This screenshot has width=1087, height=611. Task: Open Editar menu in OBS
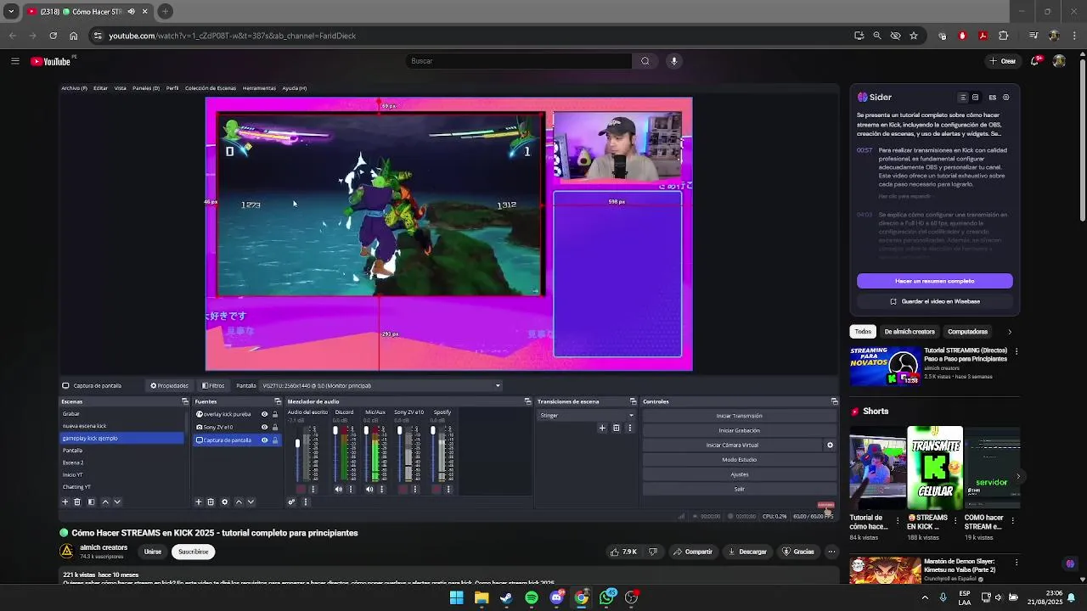pos(100,88)
